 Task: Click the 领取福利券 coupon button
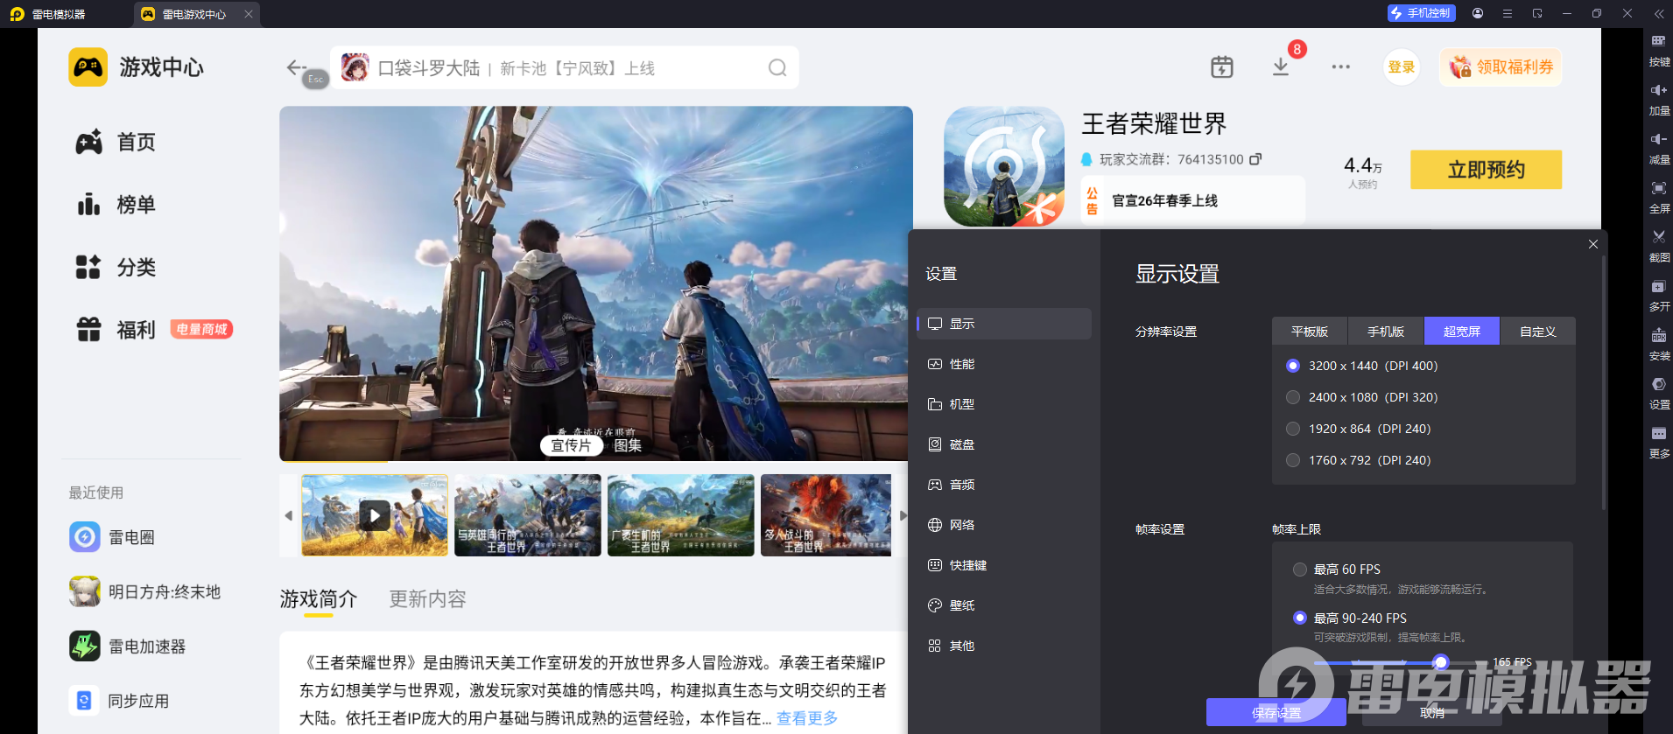click(x=1501, y=67)
